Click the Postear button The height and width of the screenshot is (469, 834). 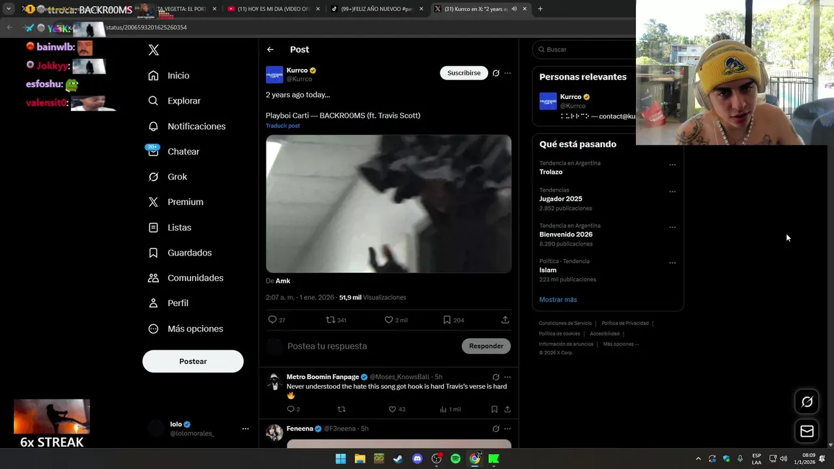(193, 362)
